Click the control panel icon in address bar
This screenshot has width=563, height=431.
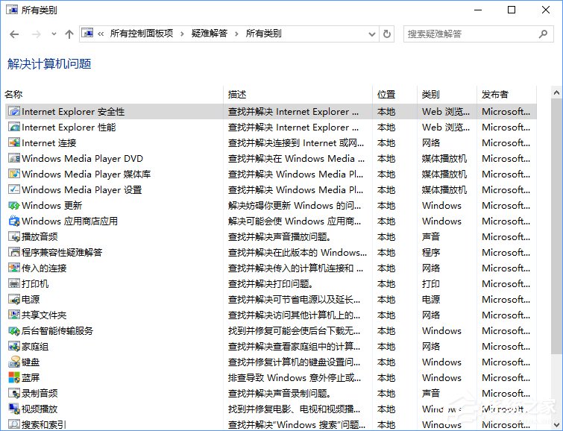point(87,34)
